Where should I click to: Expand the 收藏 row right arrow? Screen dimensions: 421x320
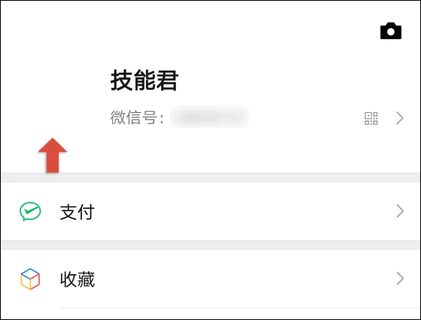coord(399,278)
